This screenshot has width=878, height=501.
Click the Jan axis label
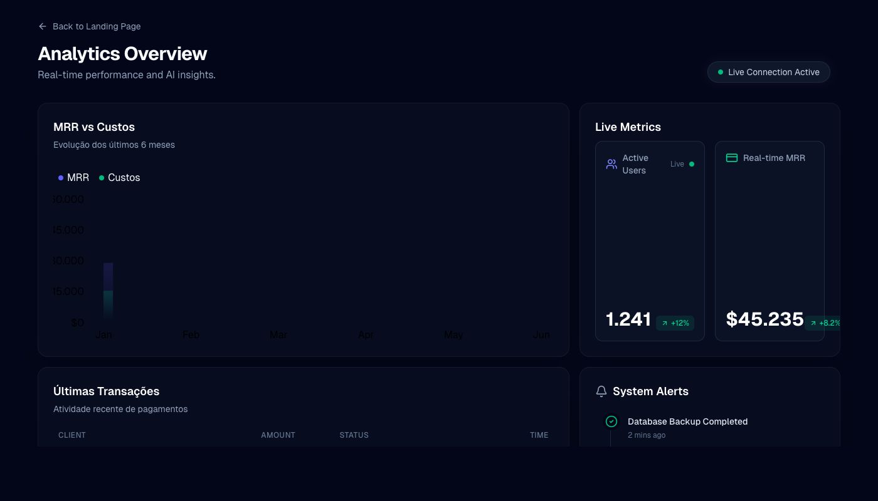(x=103, y=335)
